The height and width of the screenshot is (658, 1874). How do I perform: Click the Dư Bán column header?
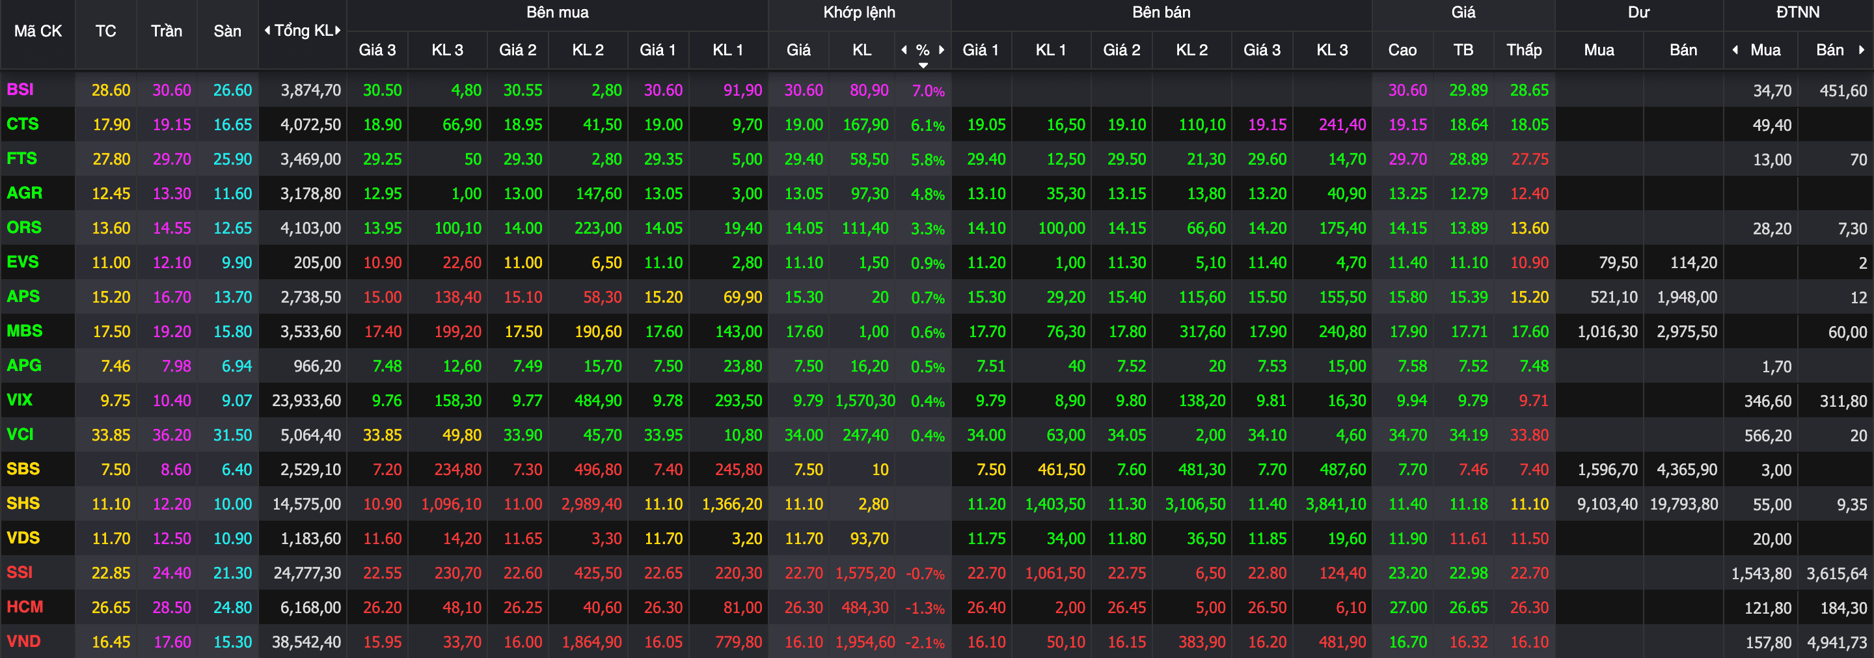pyautogui.click(x=1683, y=49)
